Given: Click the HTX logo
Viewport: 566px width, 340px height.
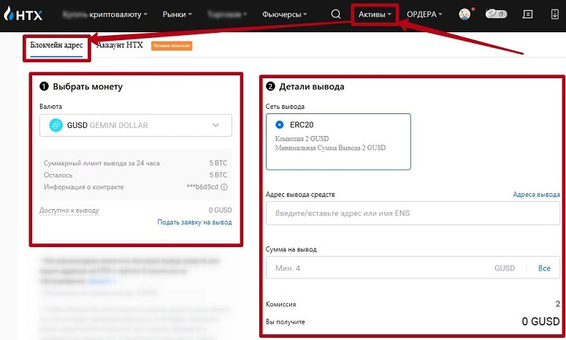Looking at the screenshot, I should point(22,14).
